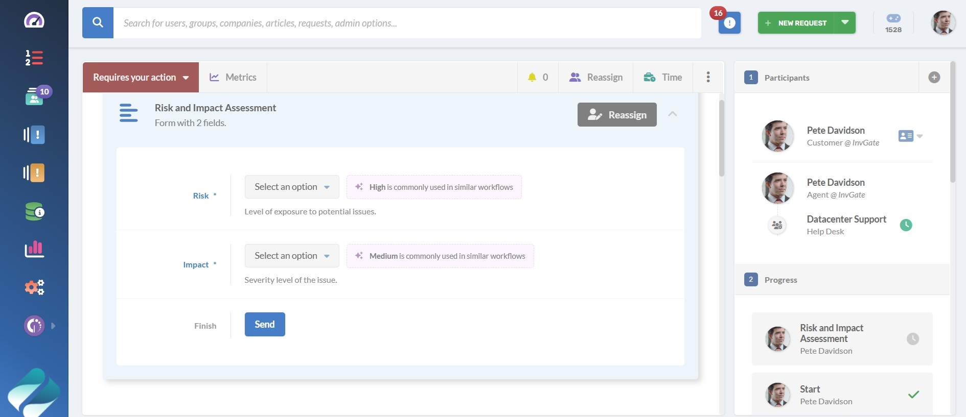Image resolution: width=966 pixels, height=417 pixels.
Task: Apply the suggested High risk value
Action: (434, 187)
